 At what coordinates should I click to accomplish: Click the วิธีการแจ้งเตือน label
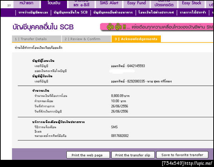click(x=45, y=127)
